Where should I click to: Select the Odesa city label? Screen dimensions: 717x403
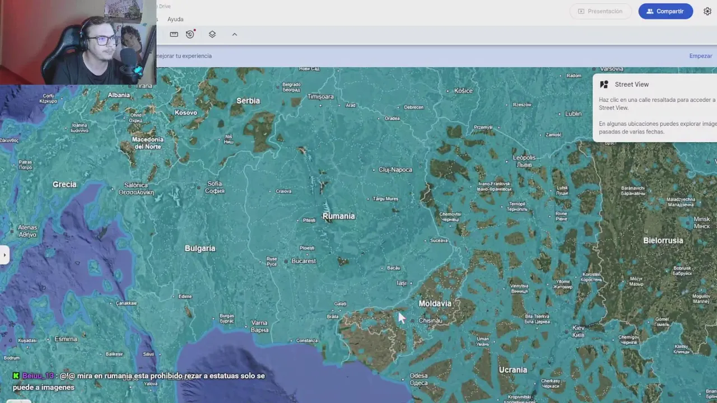(418, 379)
